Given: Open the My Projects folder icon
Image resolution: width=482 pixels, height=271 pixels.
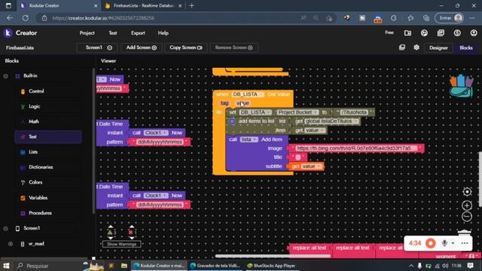Looking at the screenshot, I should 407,33.
